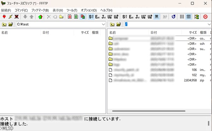Sort local pane by サイズ column
The height and width of the screenshot is (131, 212).
(x=82, y=33)
